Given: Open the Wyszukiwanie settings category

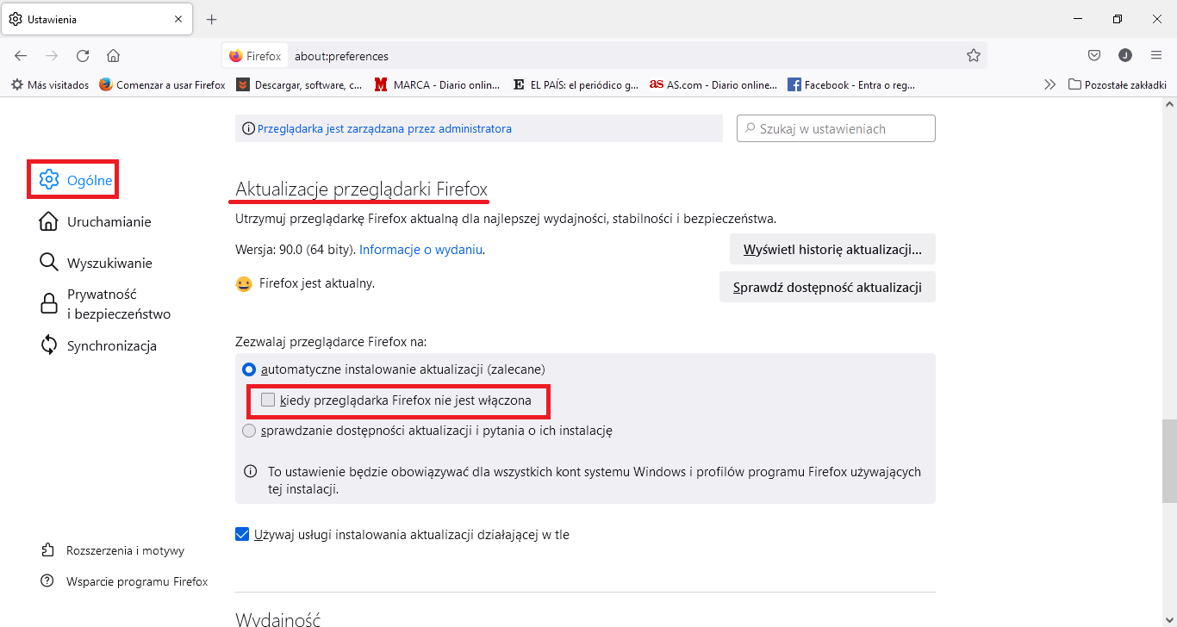Looking at the screenshot, I should [x=96, y=263].
